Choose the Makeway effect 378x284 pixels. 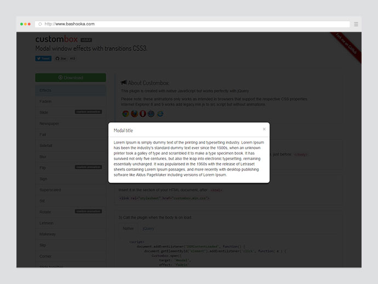71,234
